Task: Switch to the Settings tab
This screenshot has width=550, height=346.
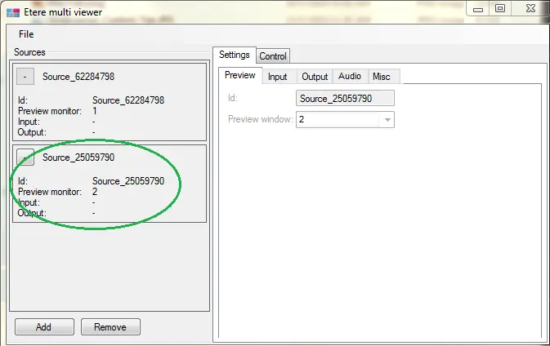Action: point(235,55)
